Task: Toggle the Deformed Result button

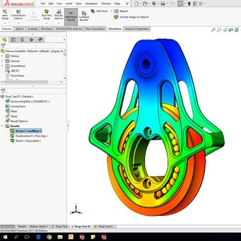Action: (71, 16)
